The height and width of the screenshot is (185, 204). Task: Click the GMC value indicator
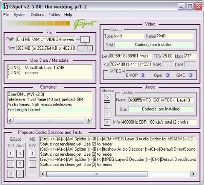(x=191, y=75)
